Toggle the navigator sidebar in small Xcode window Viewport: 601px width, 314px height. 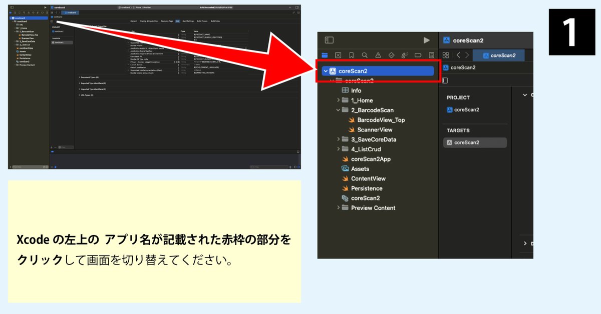tap(12, 7)
